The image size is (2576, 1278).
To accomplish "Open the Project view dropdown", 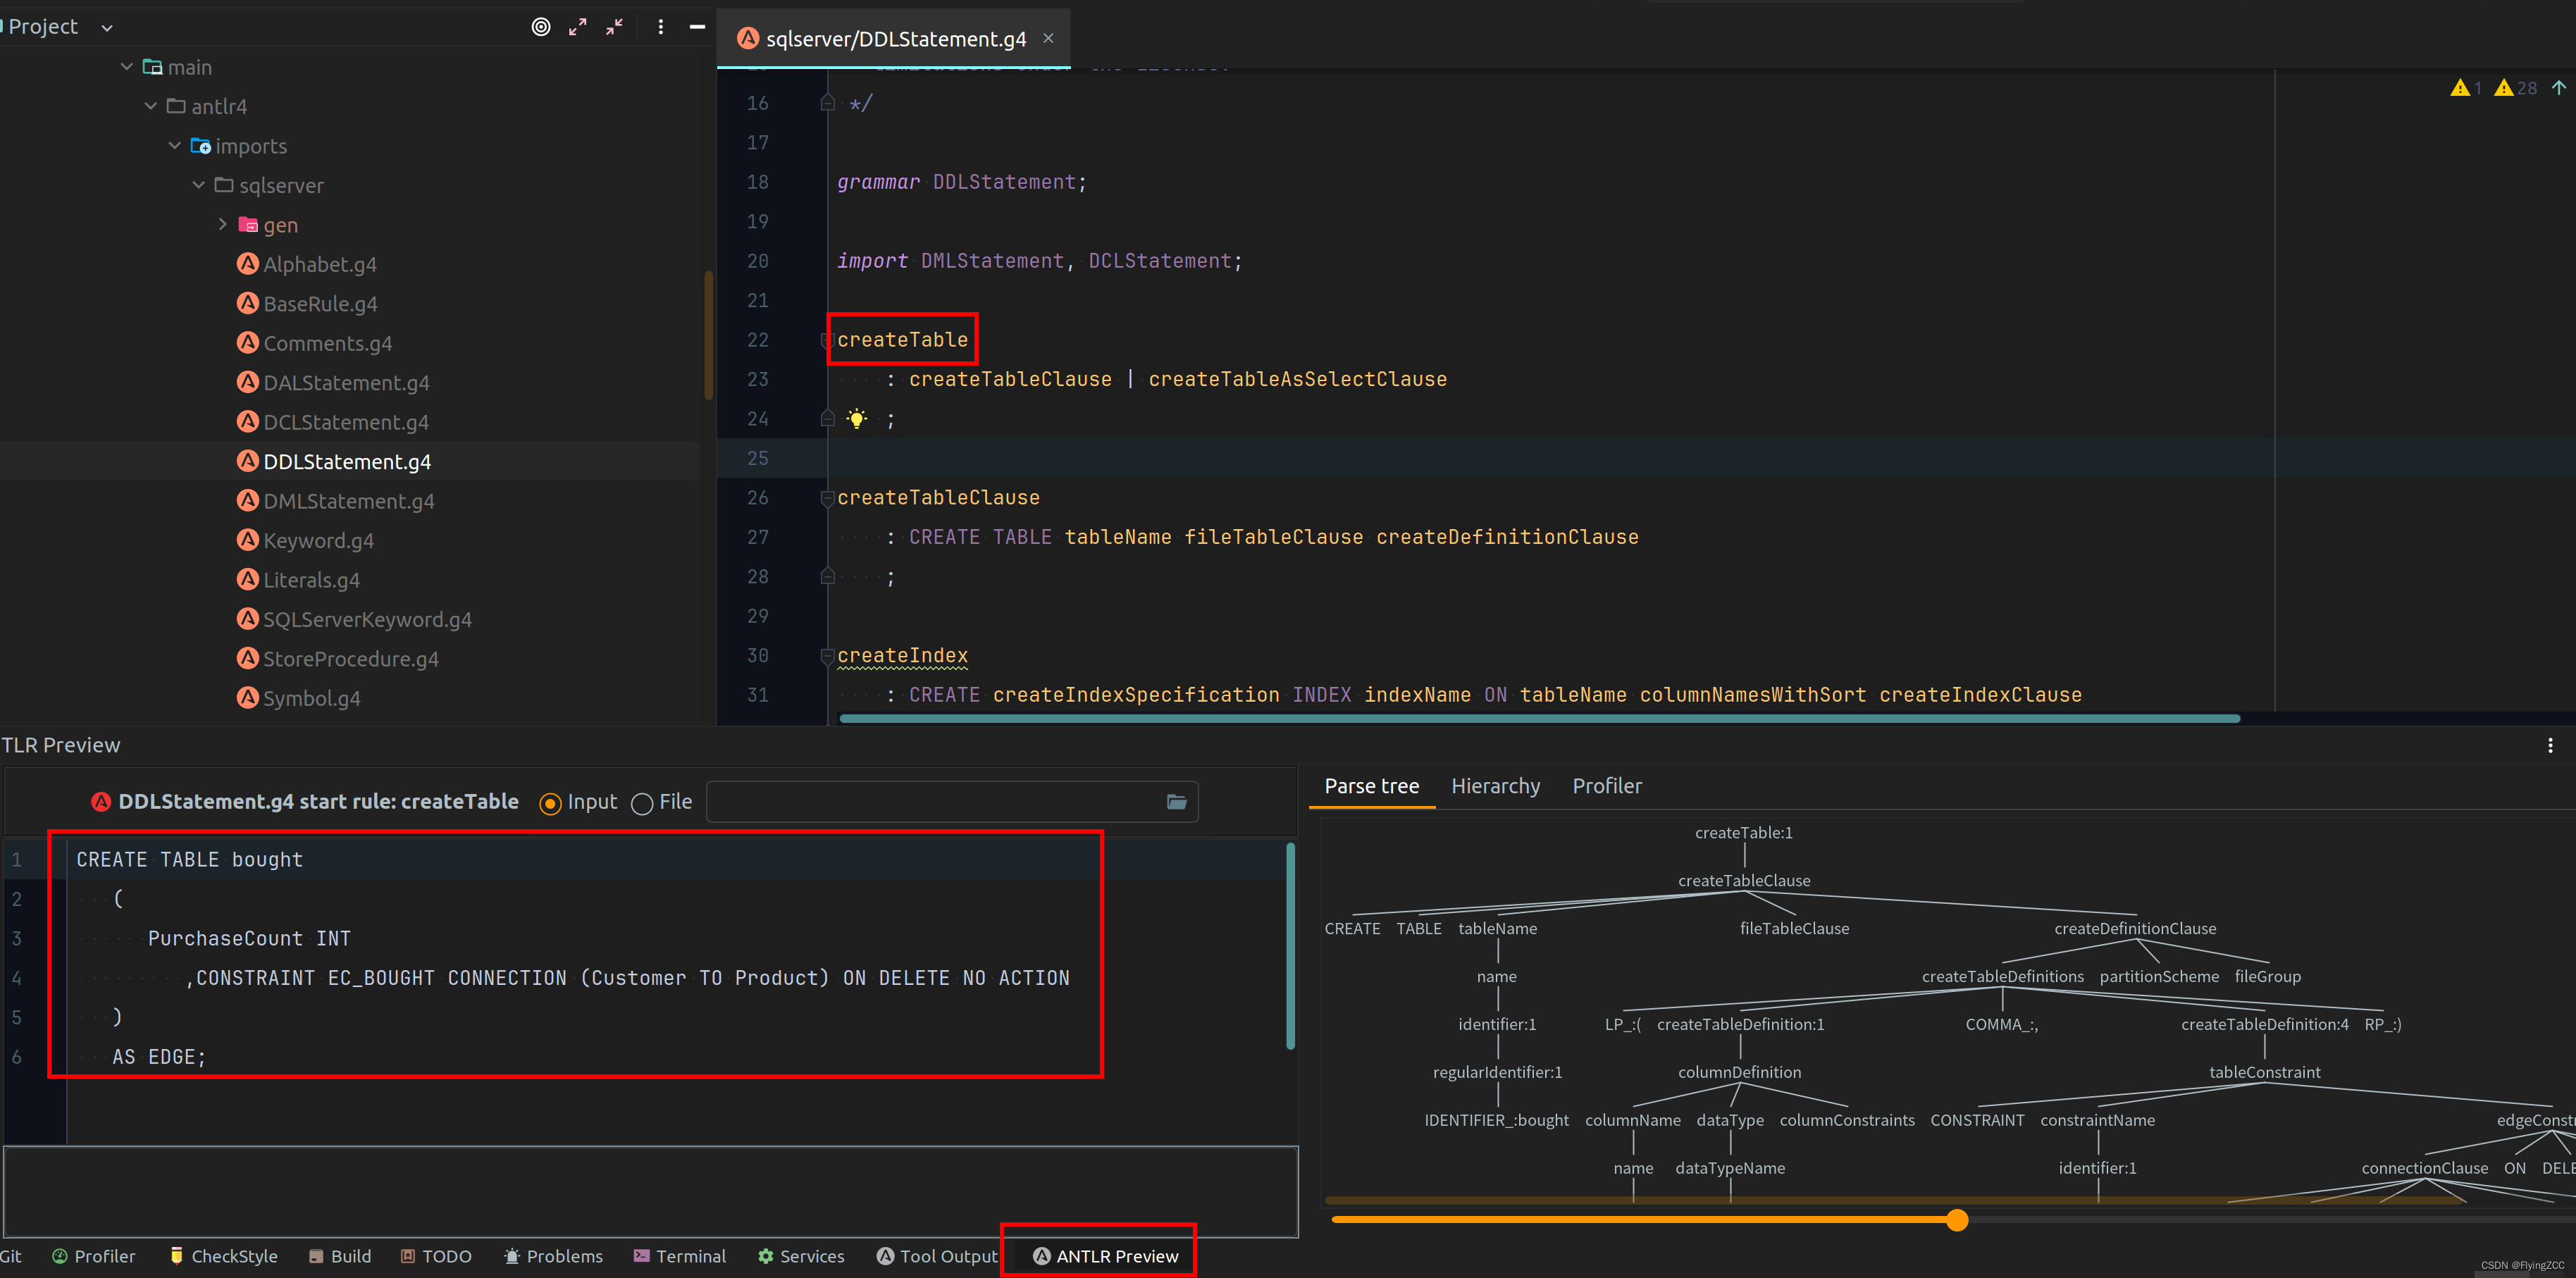I will click(x=107, y=28).
